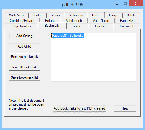Maximize the pdfEdit995 window
Image resolution: width=145 pixels, height=130 pixels.
(x=125, y=4)
